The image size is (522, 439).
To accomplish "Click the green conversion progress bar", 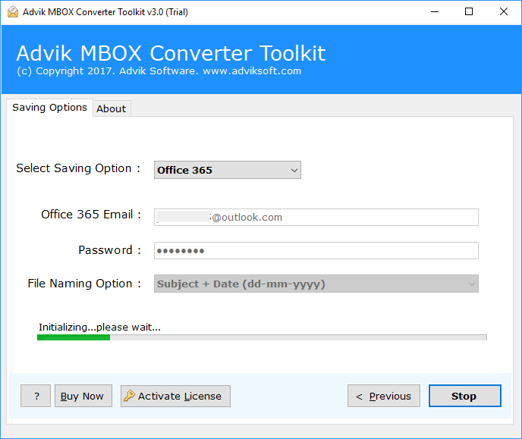I will click(262, 337).
